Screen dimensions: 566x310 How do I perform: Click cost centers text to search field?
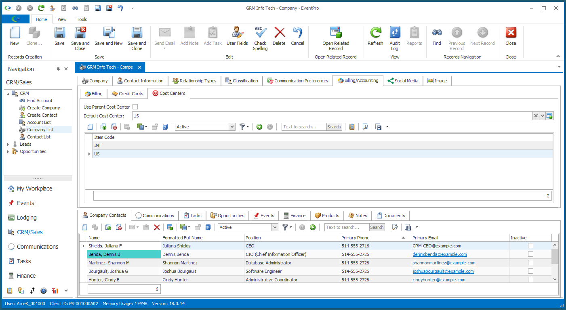(304, 127)
